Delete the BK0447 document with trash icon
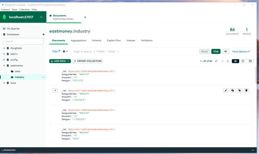Screen dimensions: 259x154 (x=246, y=90)
